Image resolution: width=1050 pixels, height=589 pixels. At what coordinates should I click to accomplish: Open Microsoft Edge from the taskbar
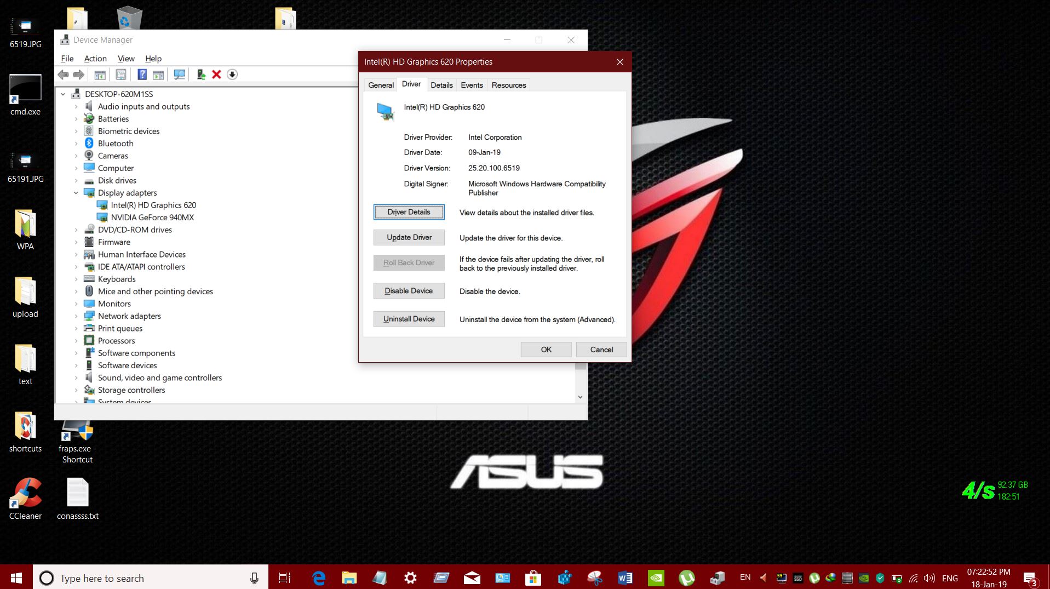[x=318, y=577]
